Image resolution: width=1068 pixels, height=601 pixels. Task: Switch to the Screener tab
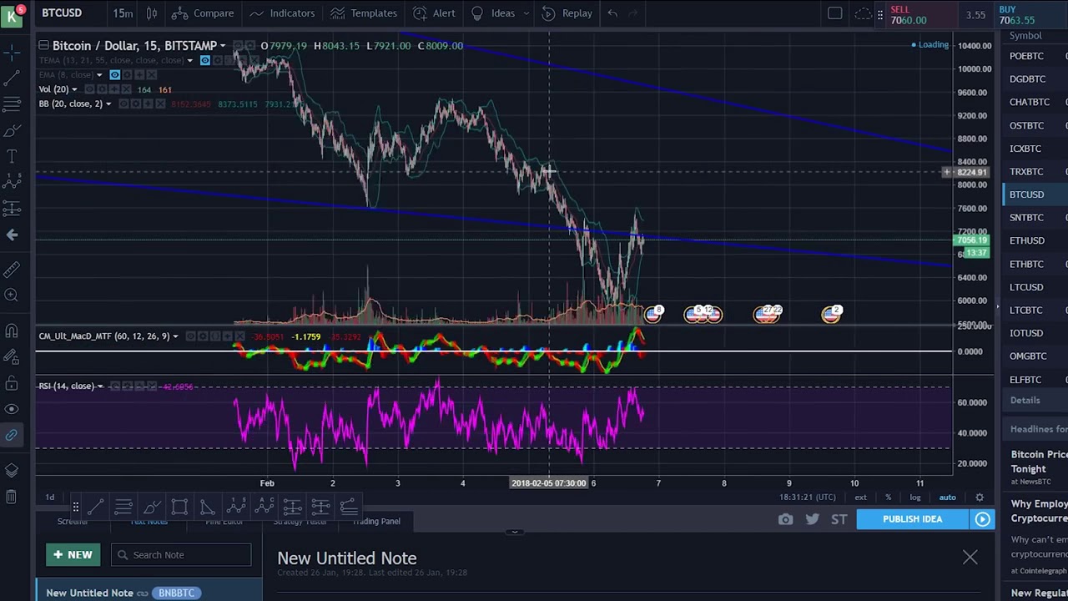pyautogui.click(x=73, y=522)
